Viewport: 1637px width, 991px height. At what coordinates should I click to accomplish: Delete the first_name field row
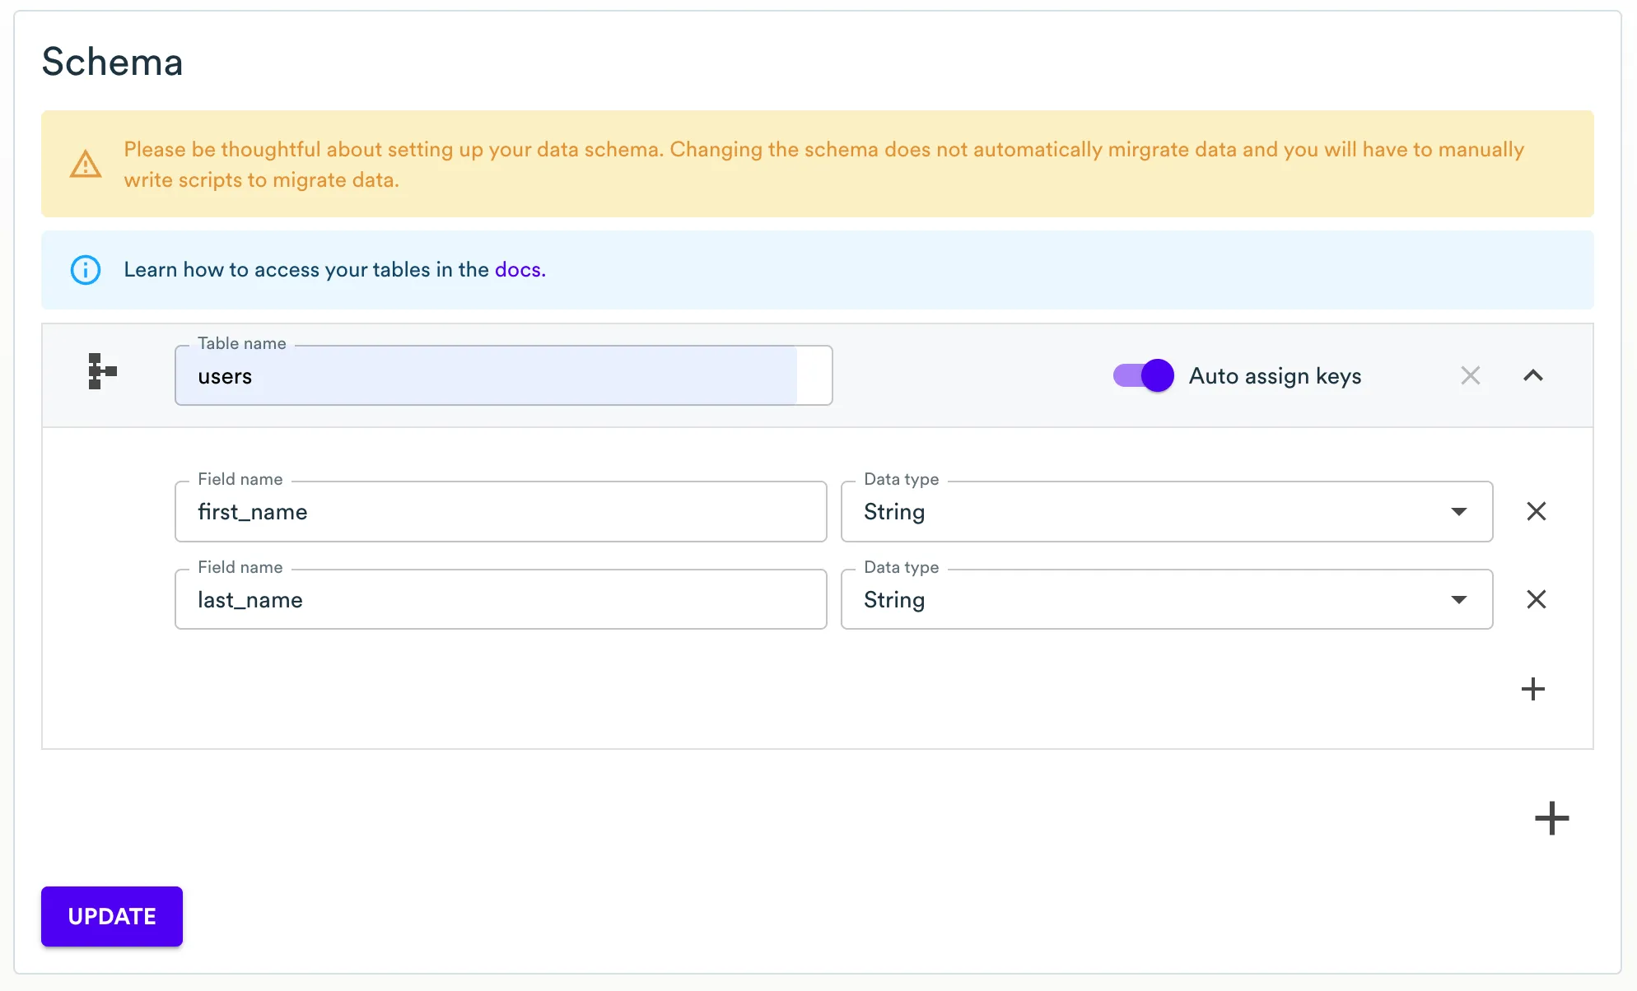pos(1536,512)
